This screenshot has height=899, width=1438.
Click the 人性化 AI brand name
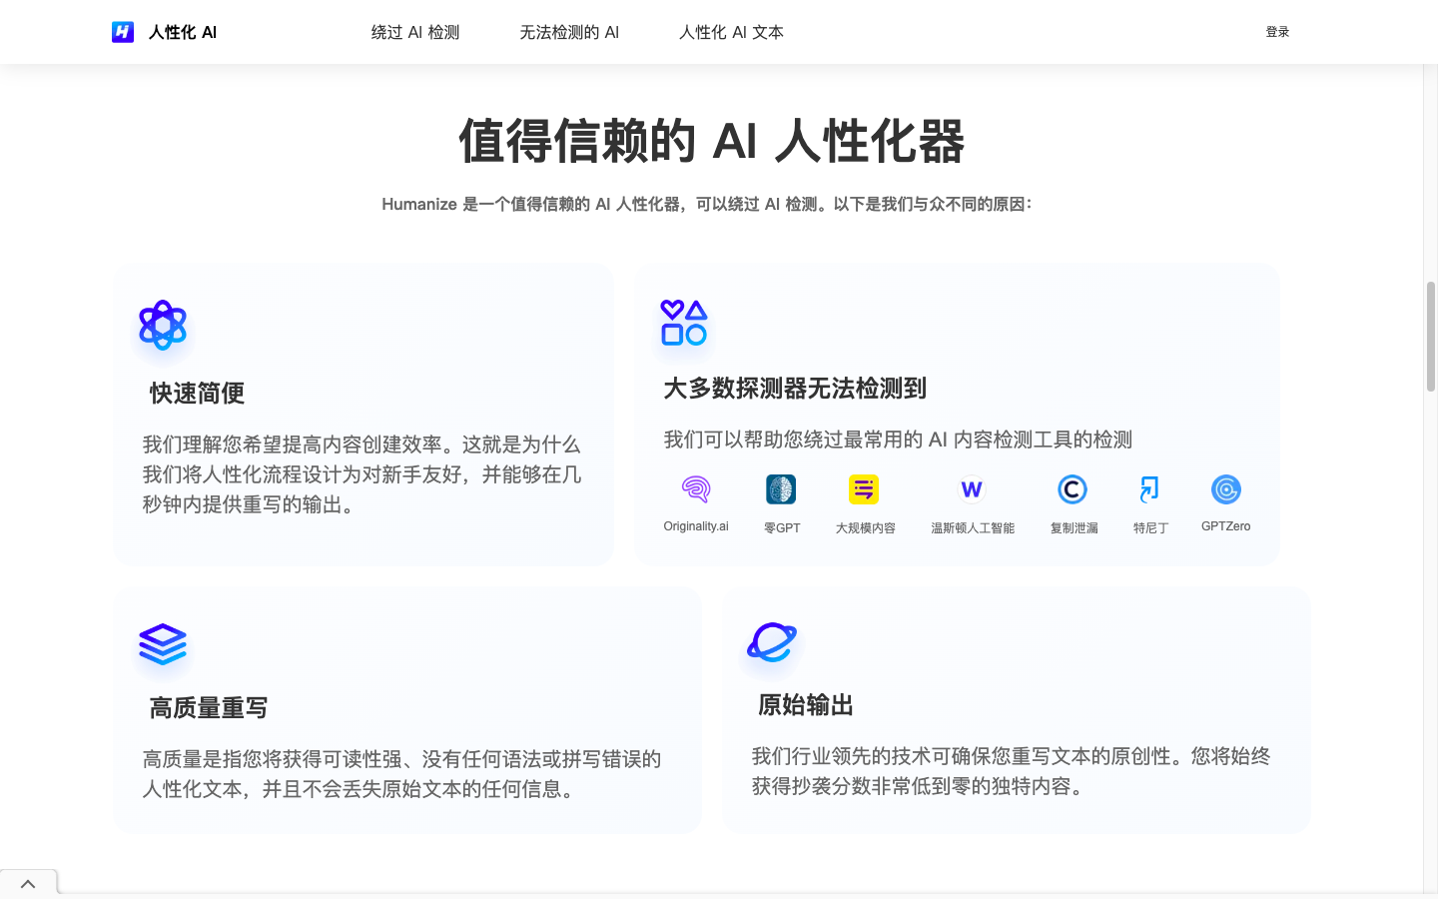(183, 32)
